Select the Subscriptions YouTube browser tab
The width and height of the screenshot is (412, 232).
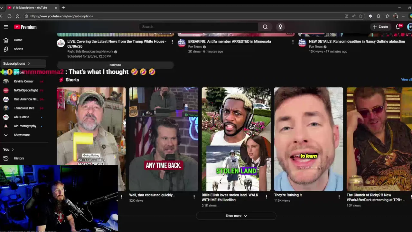(x=32, y=7)
